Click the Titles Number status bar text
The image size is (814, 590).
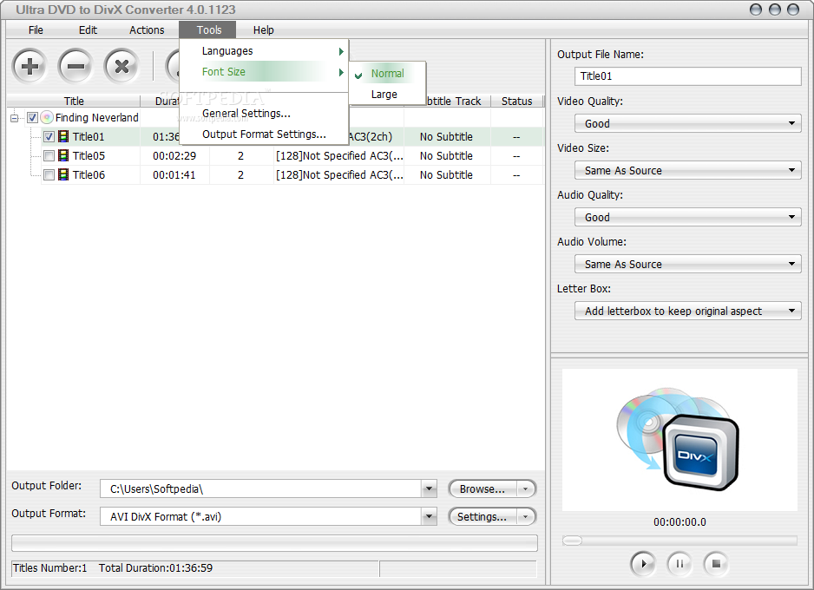tap(49, 567)
